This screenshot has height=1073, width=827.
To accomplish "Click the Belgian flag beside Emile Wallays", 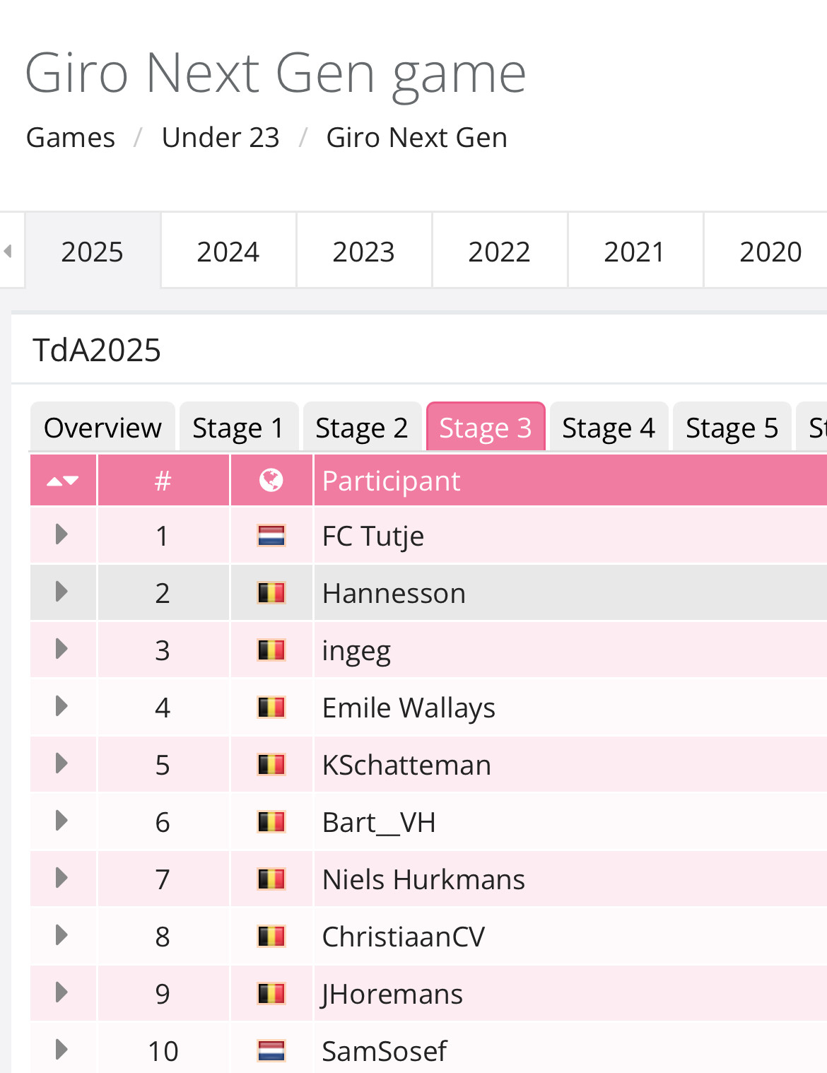I will (x=271, y=707).
